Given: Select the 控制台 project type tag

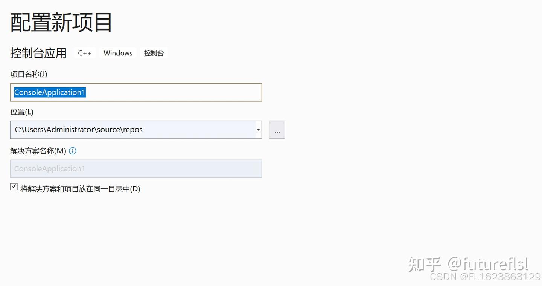Looking at the screenshot, I should point(154,53).
